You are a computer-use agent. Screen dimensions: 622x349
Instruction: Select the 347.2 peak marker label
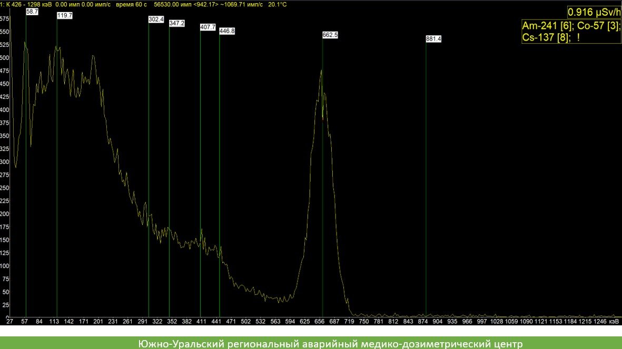tap(177, 23)
